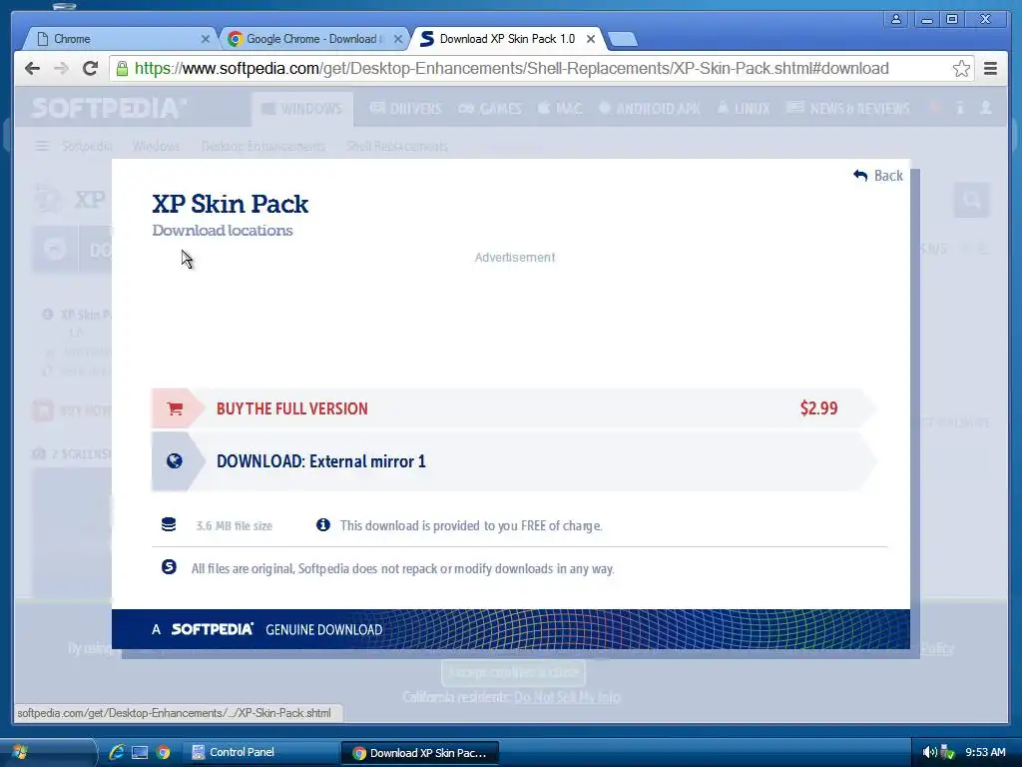Close the Google Chrome - Download tab

point(398,39)
